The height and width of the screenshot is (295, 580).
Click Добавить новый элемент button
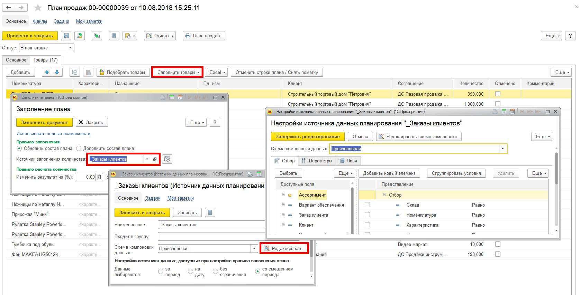click(x=389, y=173)
